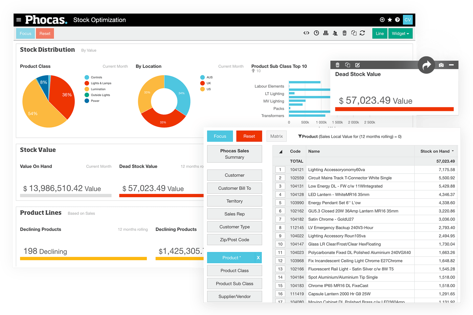Delete dashboard via trash icon in toolbar
Screen dimensions: 473x315
tap(344, 33)
